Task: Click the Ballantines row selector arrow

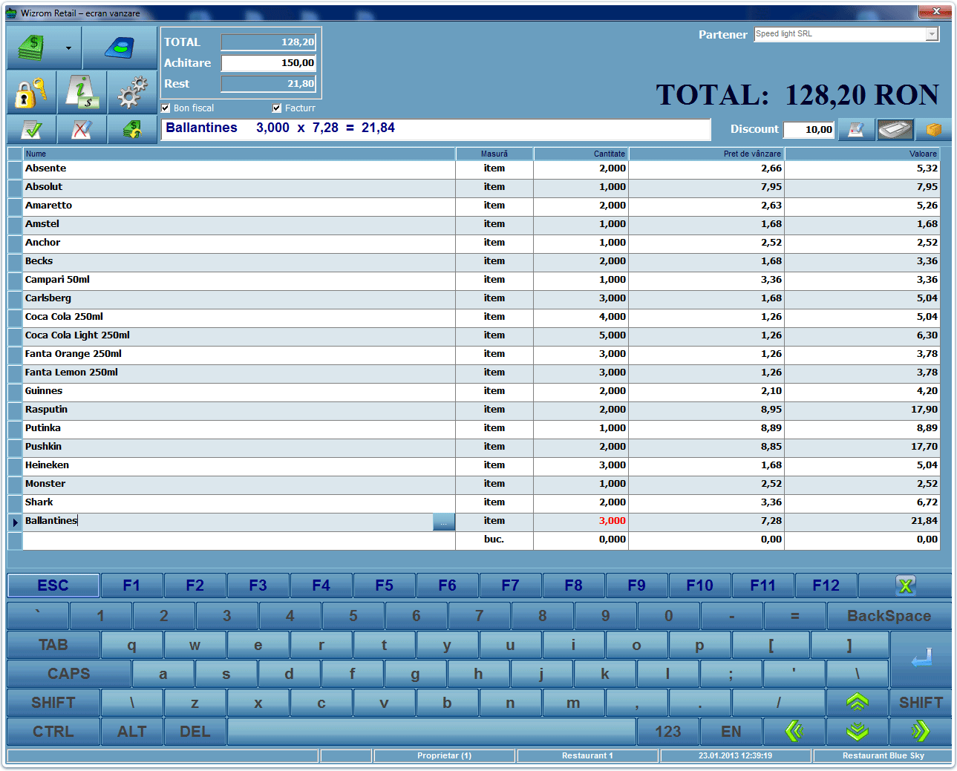Action: [x=16, y=522]
